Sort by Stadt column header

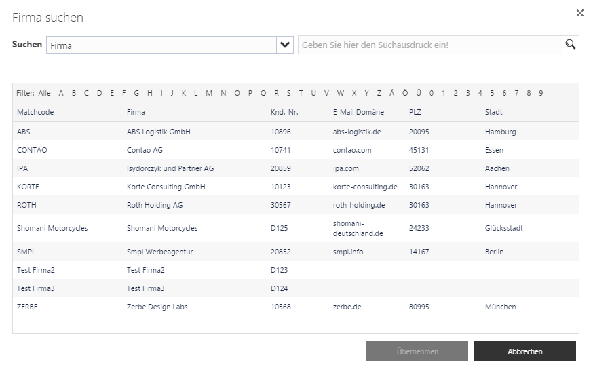(493, 112)
